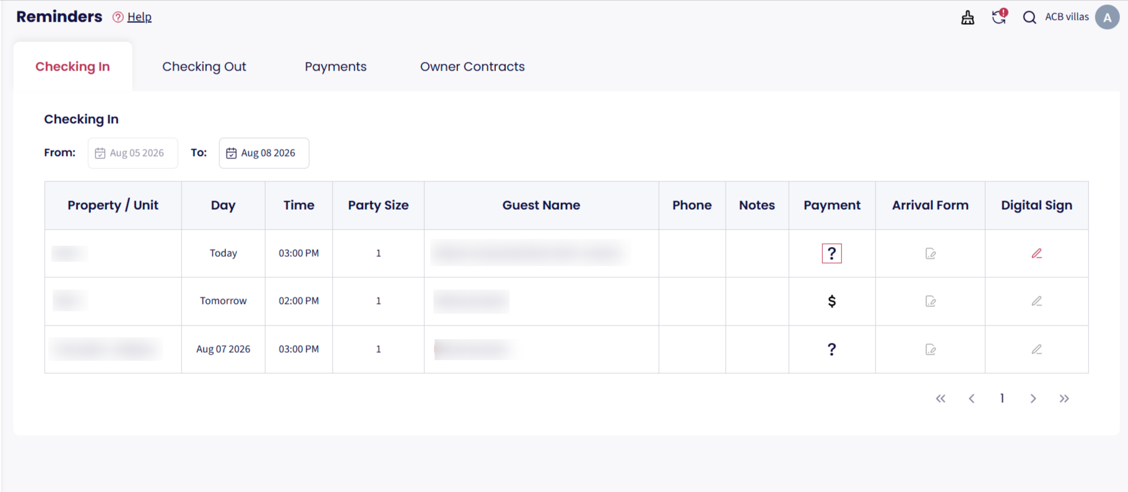Click the digital sign pen for Tomorrow row
The width and height of the screenshot is (1128, 492).
pyautogui.click(x=1036, y=301)
